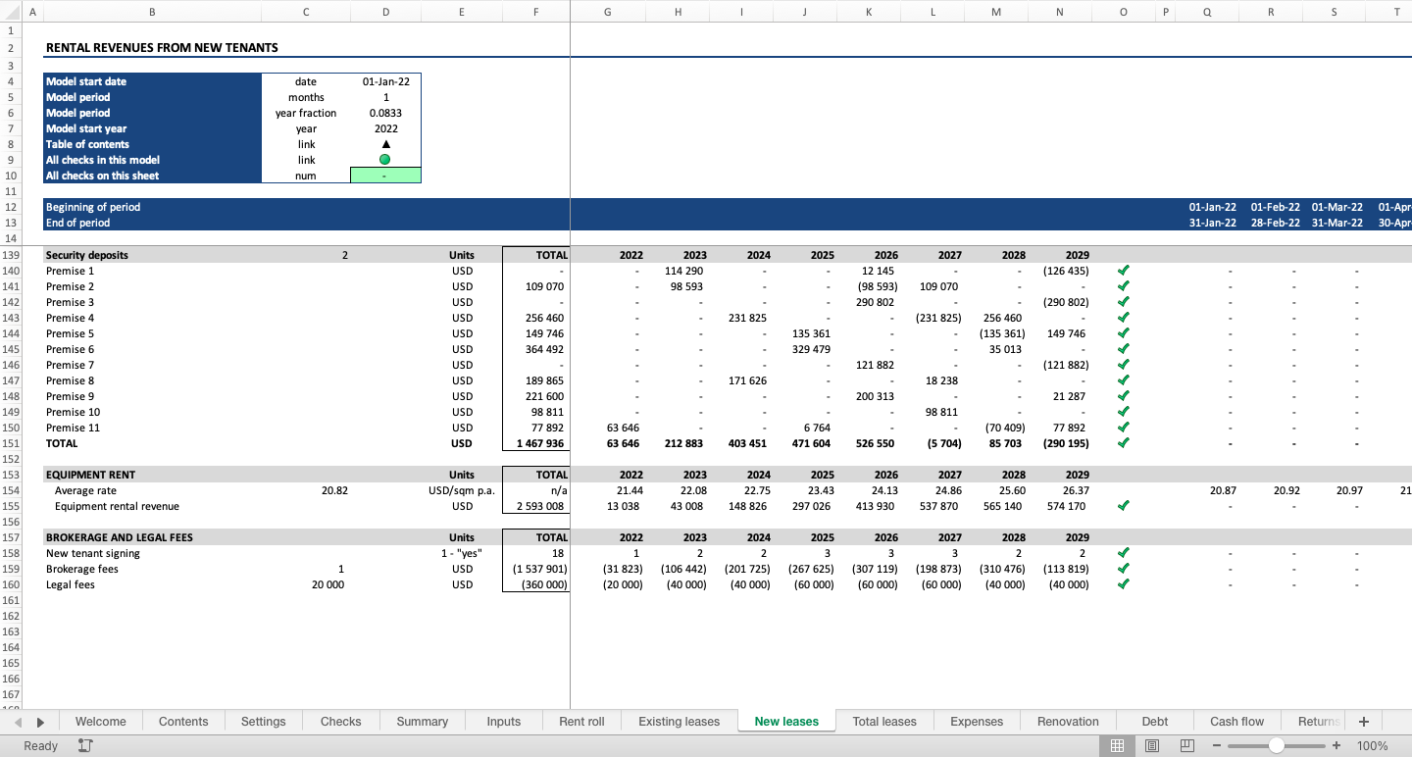Click the keyboard icon next to Ready

point(84,745)
